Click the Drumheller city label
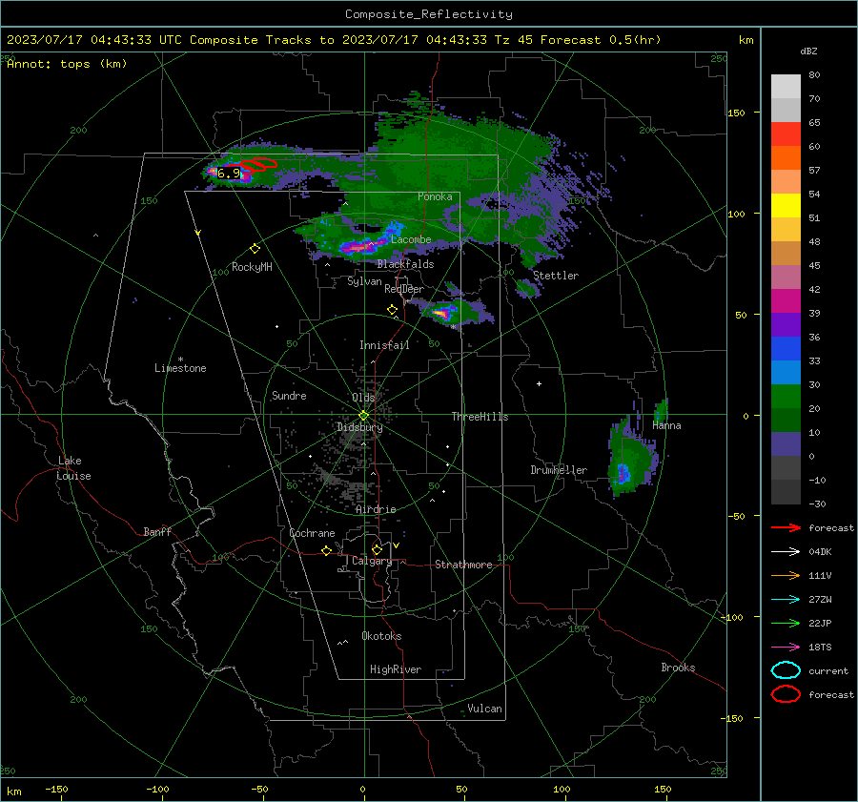Viewport: 858px width, 802px height. [559, 470]
